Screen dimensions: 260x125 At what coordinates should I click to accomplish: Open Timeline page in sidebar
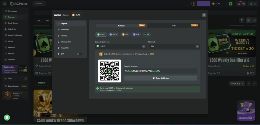pyautogui.click(x=15, y=59)
